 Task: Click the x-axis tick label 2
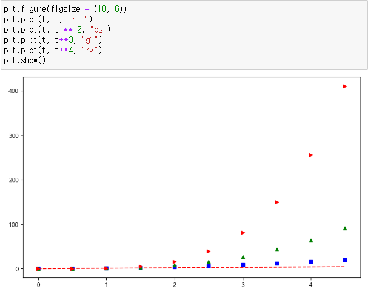coord(175,285)
